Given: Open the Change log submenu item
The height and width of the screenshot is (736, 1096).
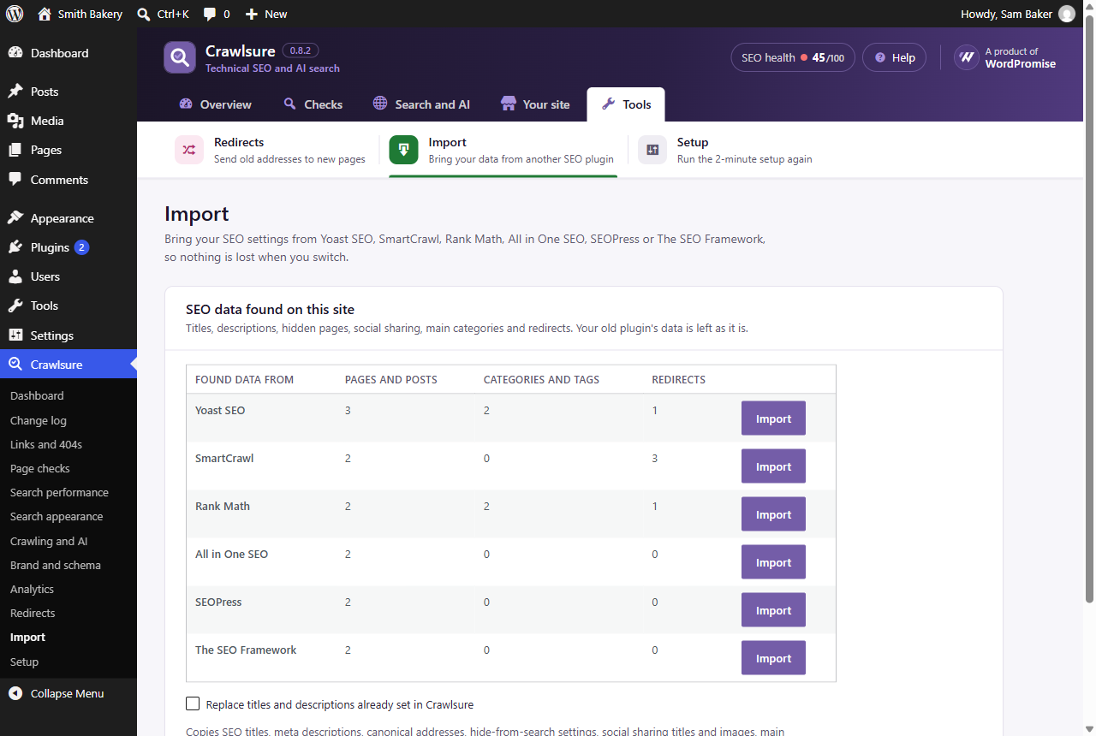Looking at the screenshot, I should tap(39, 420).
